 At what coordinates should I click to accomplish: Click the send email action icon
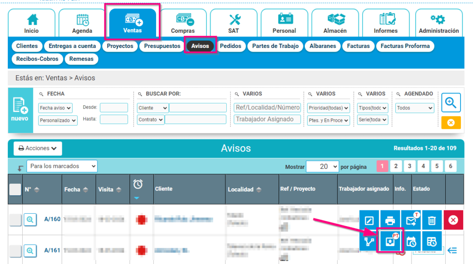pos(411,221)
